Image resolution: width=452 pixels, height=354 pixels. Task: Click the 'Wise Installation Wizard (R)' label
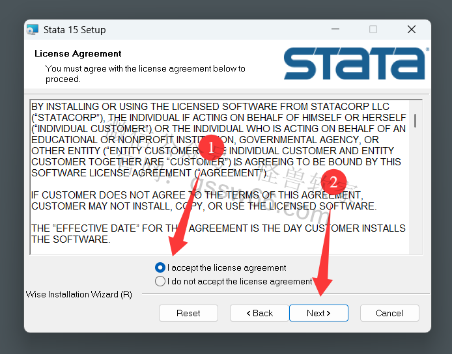pyautogui.click(x=79, y=294)
